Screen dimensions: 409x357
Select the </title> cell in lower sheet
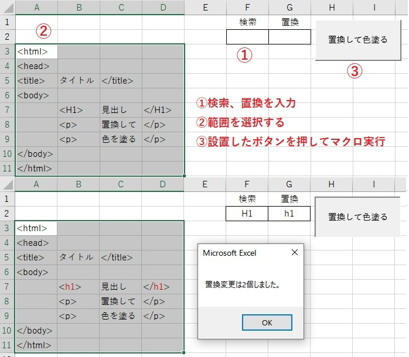point(121,258)
